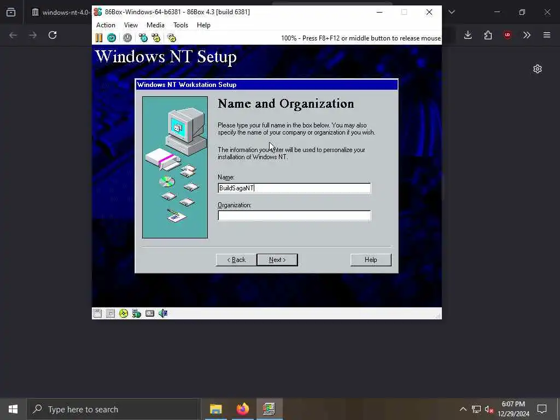The height and width of the screenshot is (420, 560).
Task: Click the sound status icon in 86Box
Action: point(163,313)
